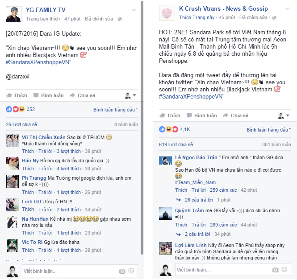Viewport: 297px width, 280px height.
Task: Expand 26 câu trả lời replies
Action: coord(199,200)
